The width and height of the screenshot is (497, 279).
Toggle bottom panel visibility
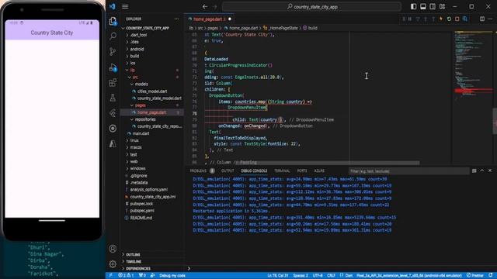coord(423,6)
